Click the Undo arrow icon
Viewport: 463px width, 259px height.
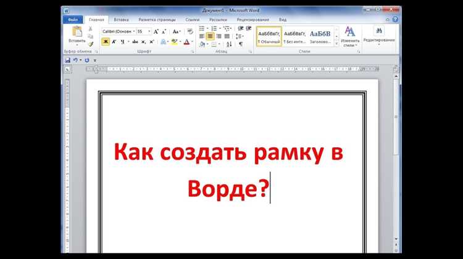pos(75,60)
